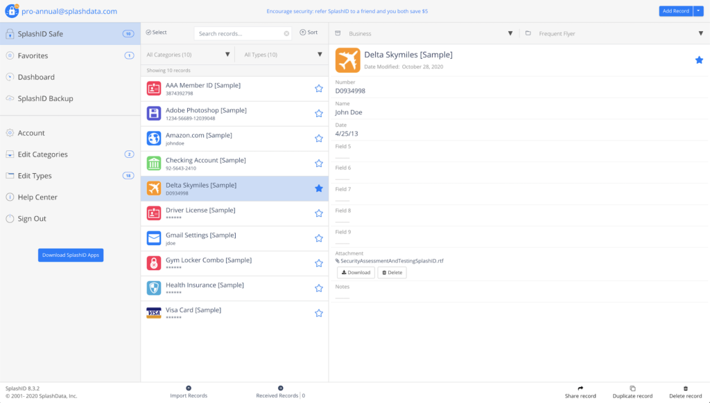Open the Add Record dropdown arrow
The image size is (710, 403).
point(698,11)
